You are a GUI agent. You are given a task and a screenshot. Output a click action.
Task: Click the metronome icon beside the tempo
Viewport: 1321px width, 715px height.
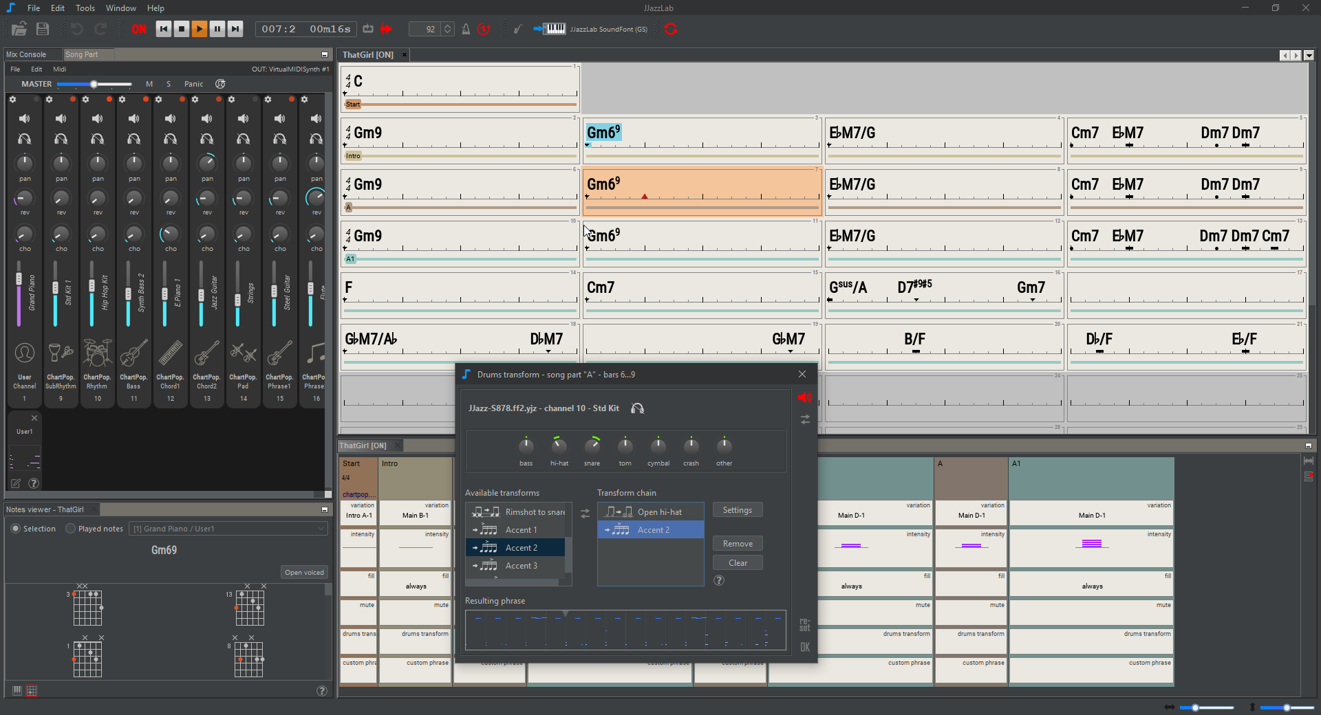[466, 29]
